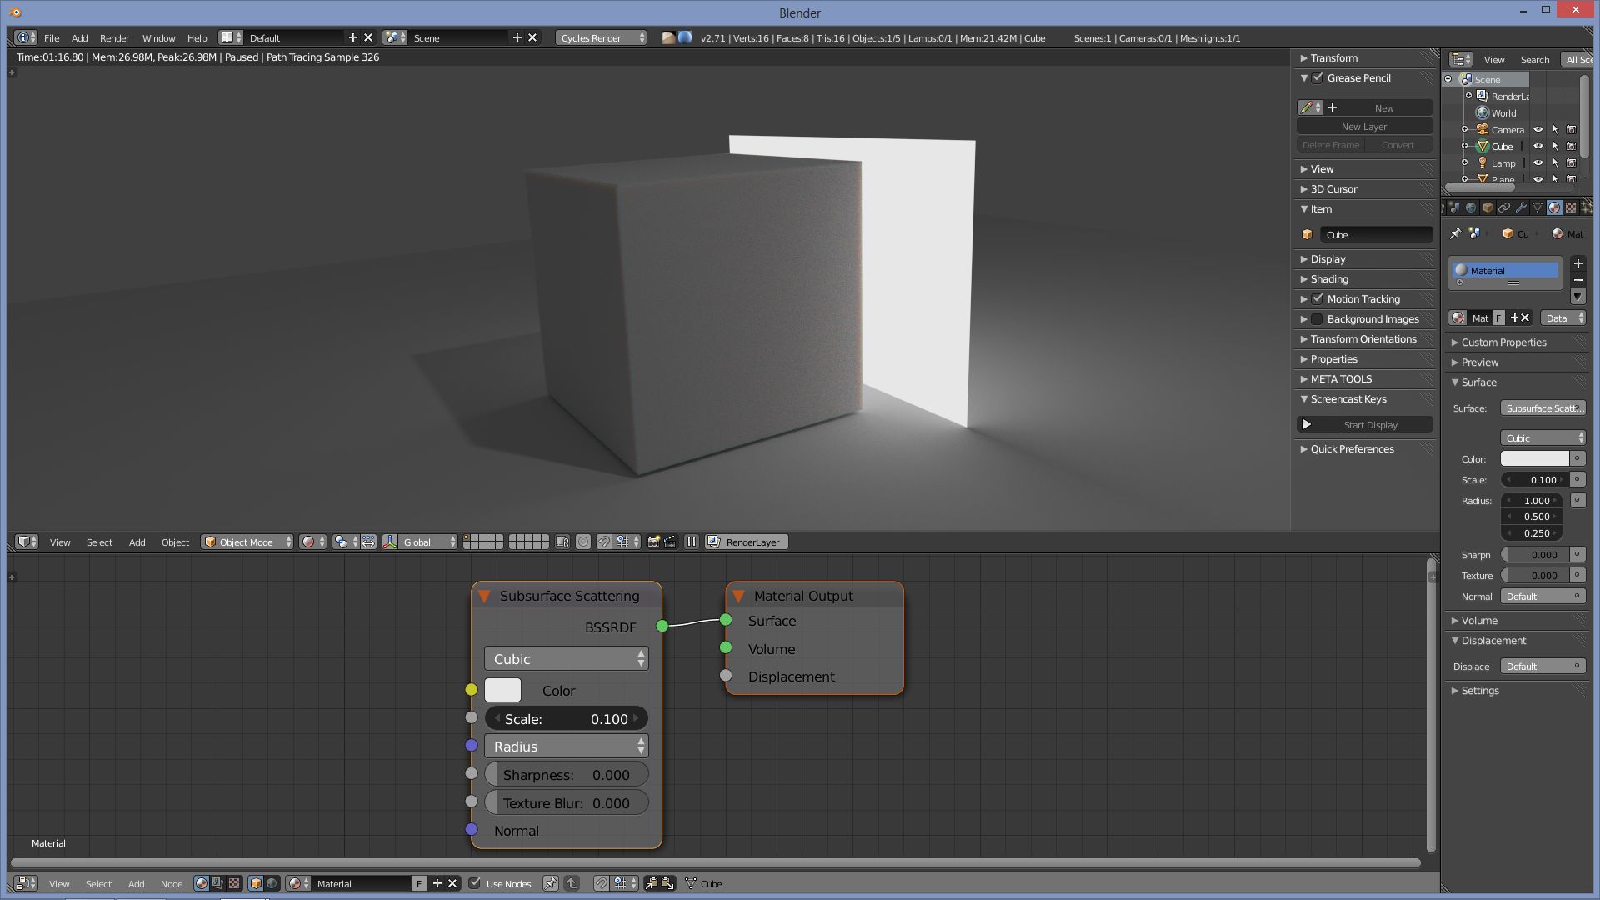
Task: Click the node Color swatch
Action: pyautogui.click(x=502, y=690)
